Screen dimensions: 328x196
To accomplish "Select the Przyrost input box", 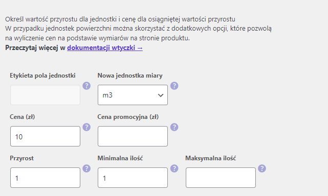I will (x=45, y=178).
